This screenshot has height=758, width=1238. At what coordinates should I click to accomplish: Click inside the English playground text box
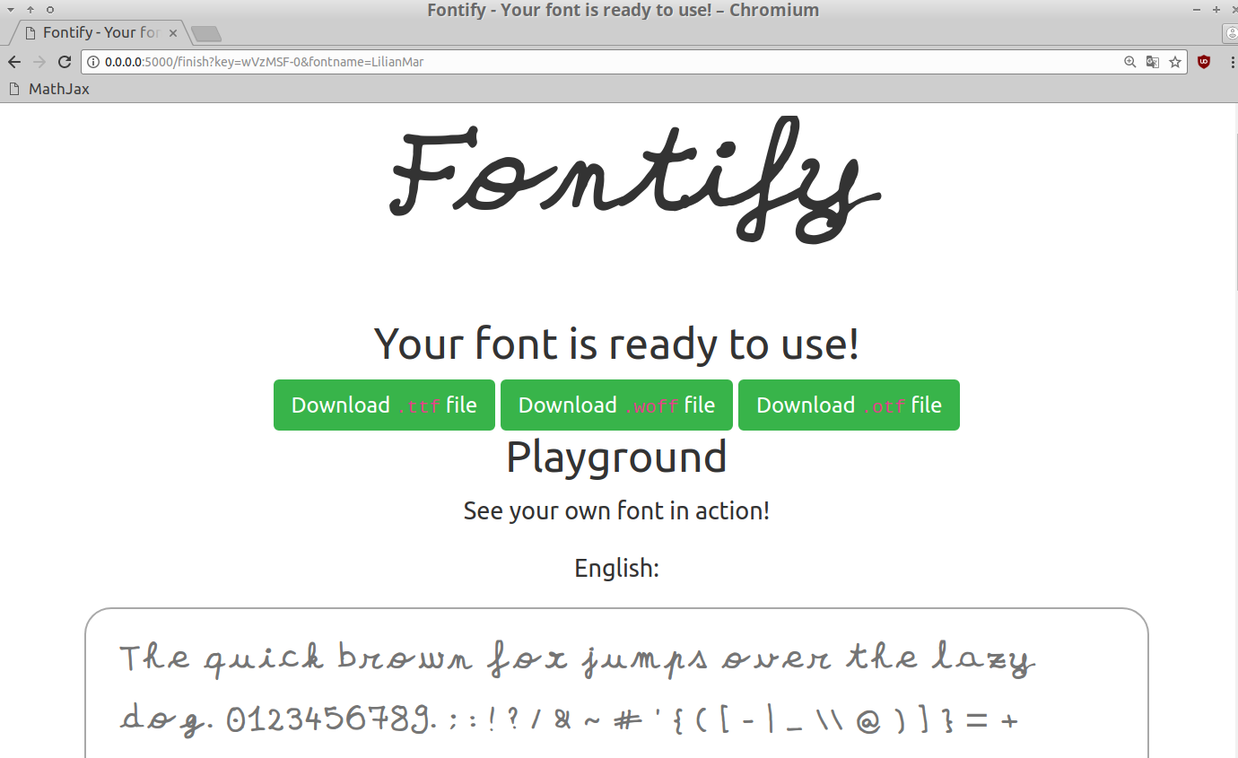tap(616, 684)
